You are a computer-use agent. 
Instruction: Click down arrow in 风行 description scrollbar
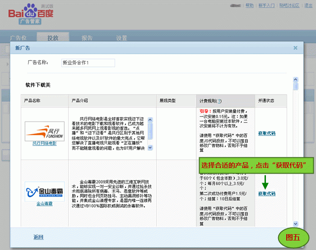(150, 147)
